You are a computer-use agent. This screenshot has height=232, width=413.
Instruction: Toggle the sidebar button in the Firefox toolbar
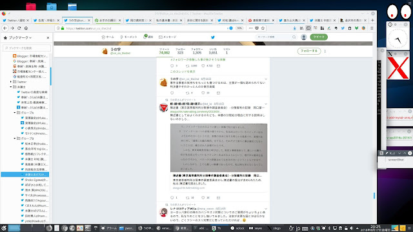pyautogui.click(x=308, y=28)
